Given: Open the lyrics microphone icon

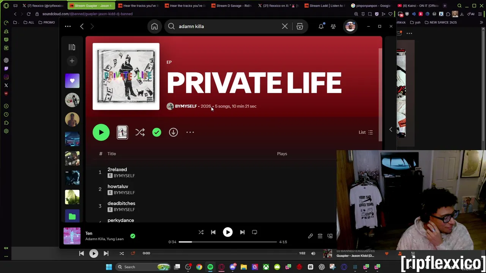Looking at the screenshot, I should (x=310, y=236).
